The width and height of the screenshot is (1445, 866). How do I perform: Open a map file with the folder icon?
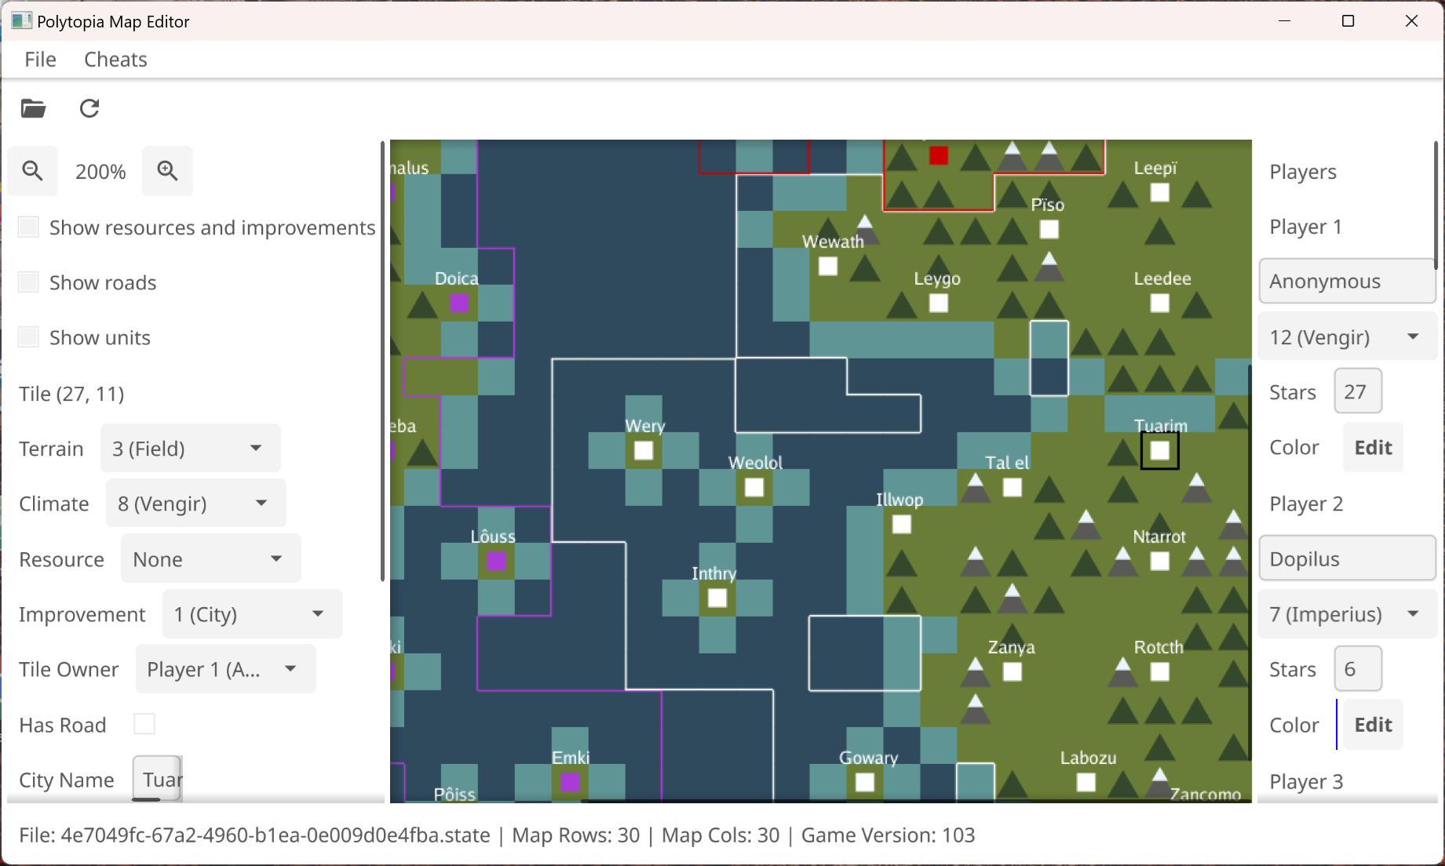point(33,108)
